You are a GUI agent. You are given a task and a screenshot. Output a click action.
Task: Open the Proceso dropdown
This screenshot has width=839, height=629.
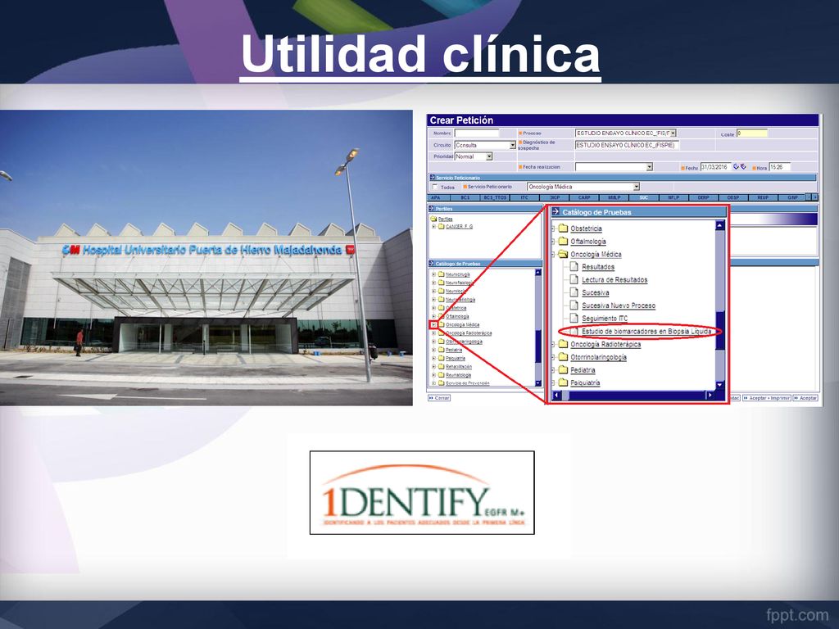tap(673, 133)
